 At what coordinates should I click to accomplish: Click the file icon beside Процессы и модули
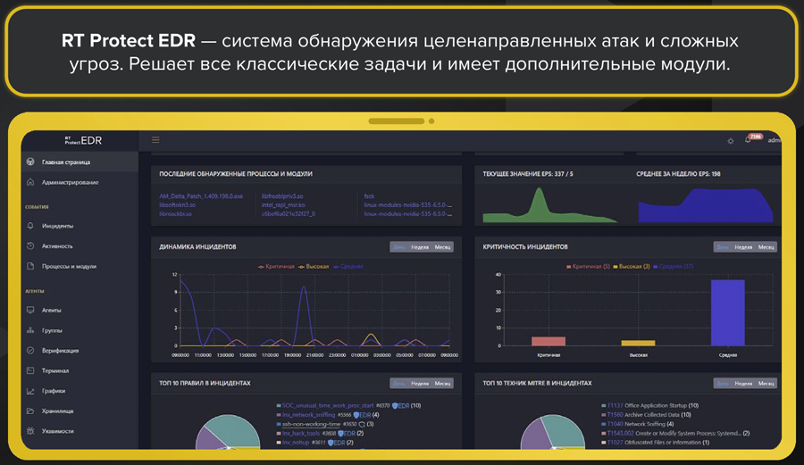(30, 266)
